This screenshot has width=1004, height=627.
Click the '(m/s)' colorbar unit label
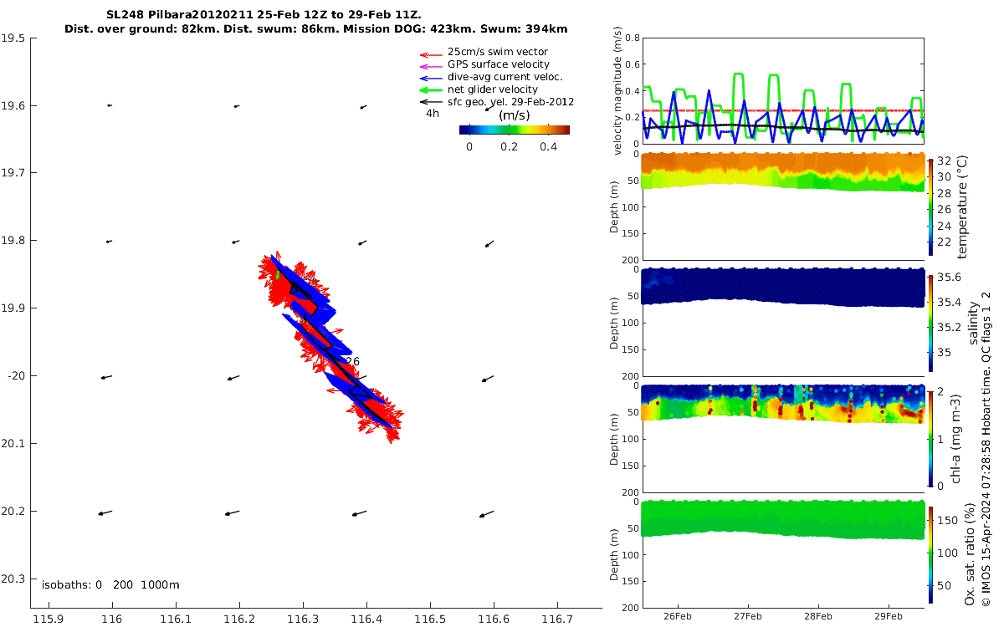[514, 115]
